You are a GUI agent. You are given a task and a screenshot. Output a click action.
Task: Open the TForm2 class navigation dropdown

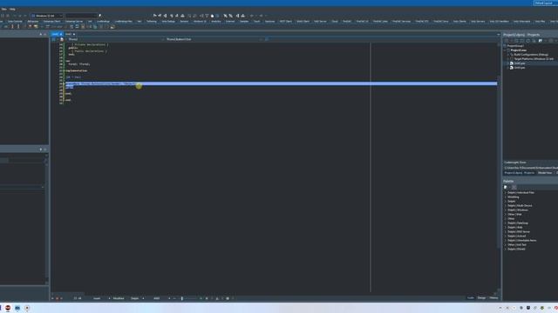point(114,39)
